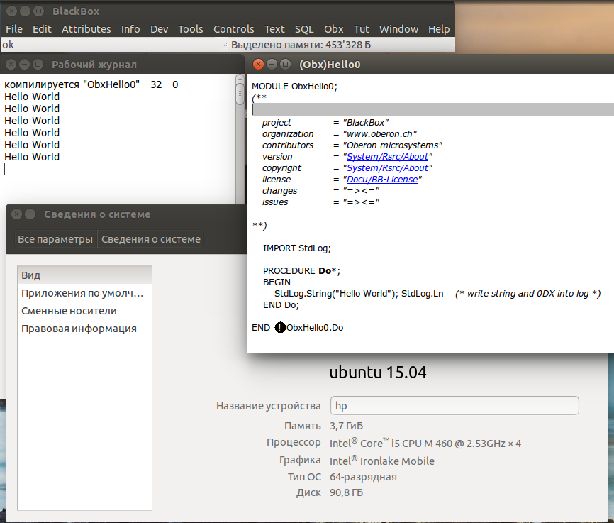The width and height of the screenshot is (614, 523).
Task: Click the scroll-up arrow in the log window
Action: [240, 79]
